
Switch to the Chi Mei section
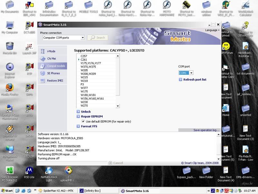[53, 59]
